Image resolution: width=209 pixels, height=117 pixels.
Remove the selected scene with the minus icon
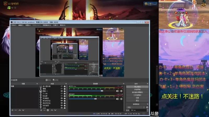pos(16,110)
